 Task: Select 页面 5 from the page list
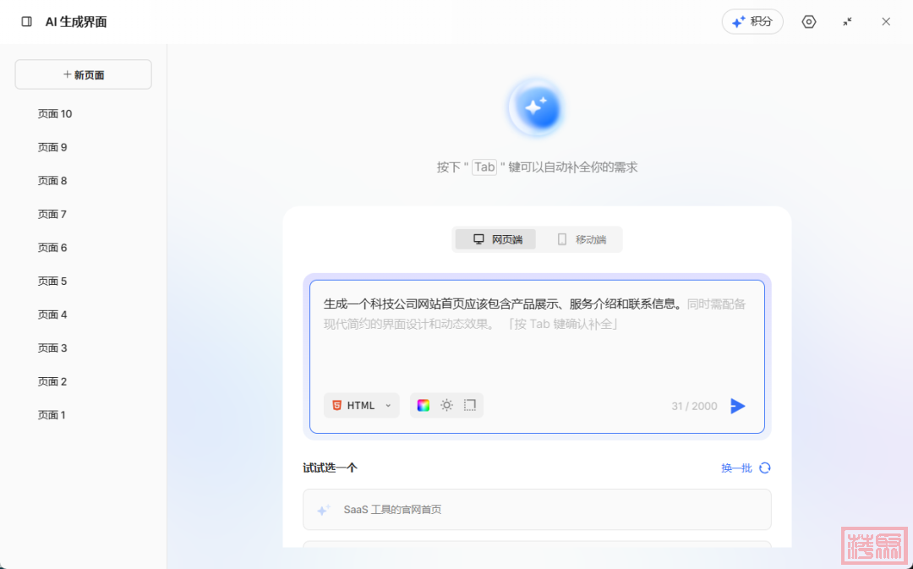click(52, 281)
